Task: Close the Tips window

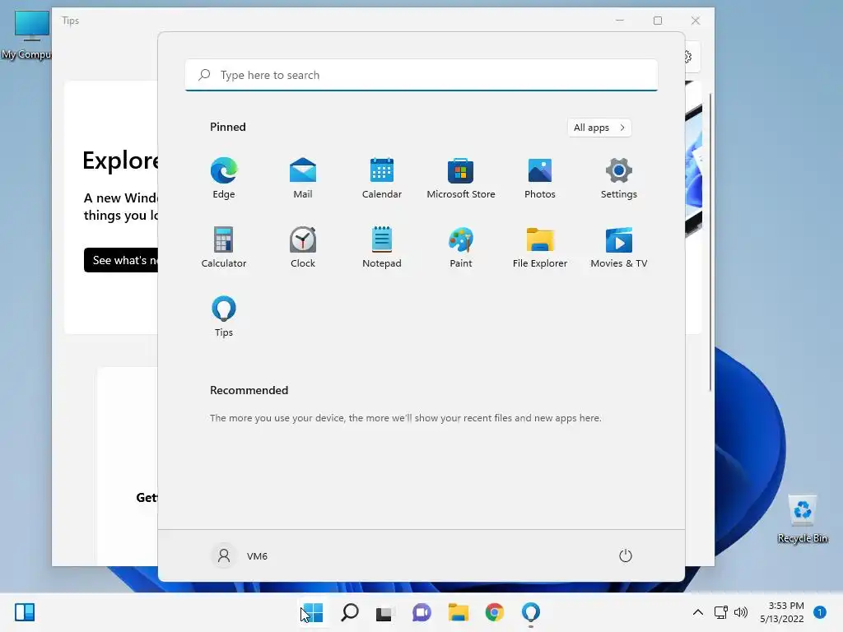Action: pos(696,21)
